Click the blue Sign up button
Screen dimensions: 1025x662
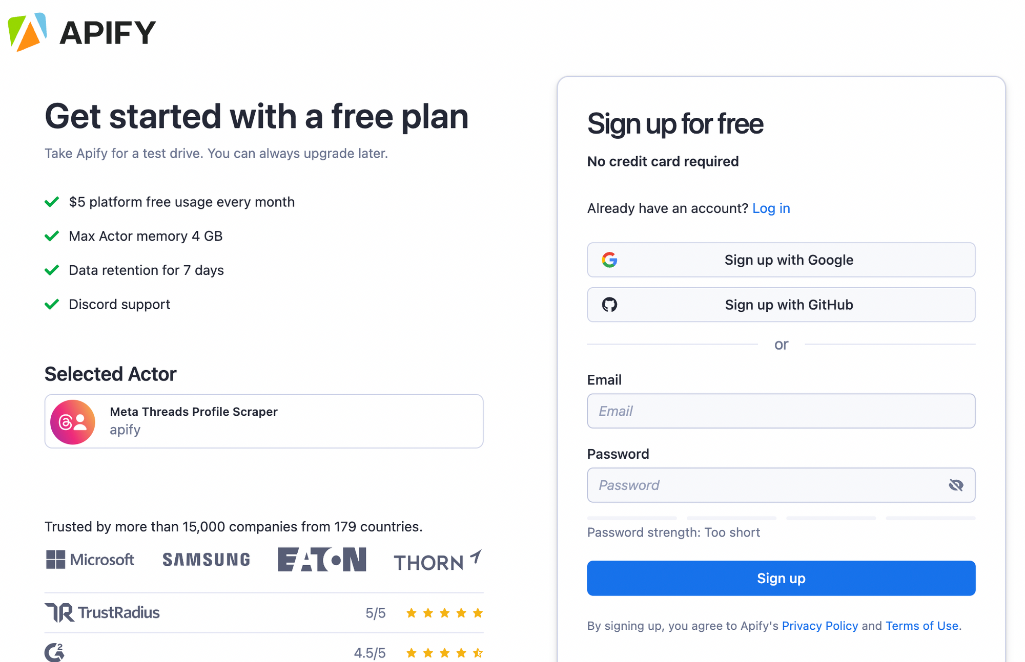click(x=782, y=578)
